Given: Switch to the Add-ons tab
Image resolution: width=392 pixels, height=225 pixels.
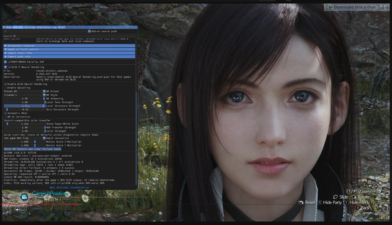Looking at the screenshot, I should [x=18, y=27].
